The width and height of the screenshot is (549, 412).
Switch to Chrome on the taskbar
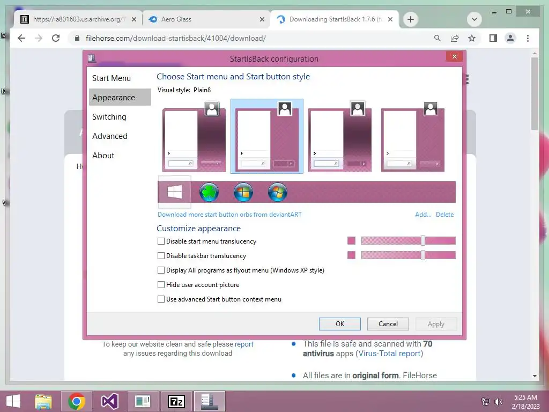77,401
